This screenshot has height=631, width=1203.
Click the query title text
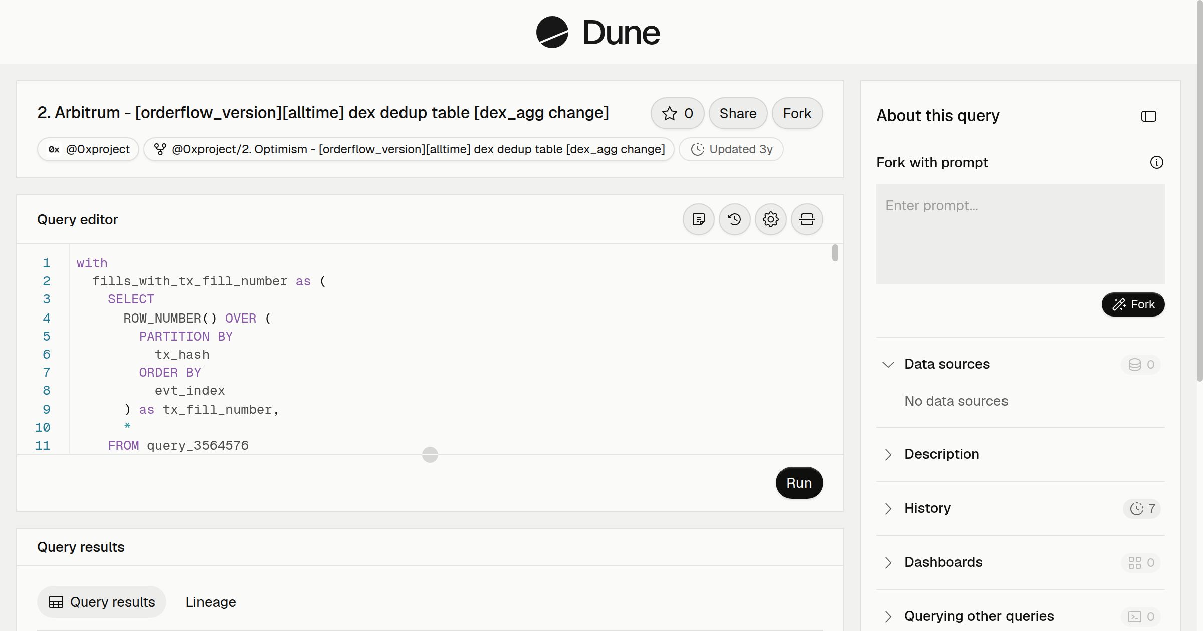[x=323, y=113]
